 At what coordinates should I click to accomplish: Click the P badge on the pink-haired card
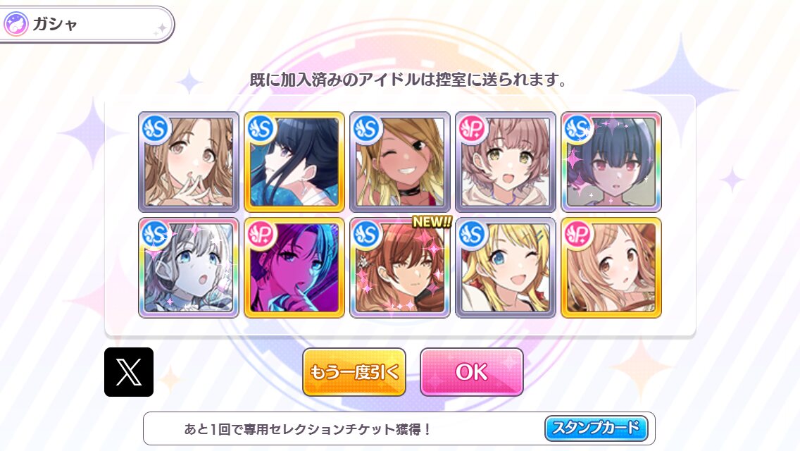click(473, 129)
